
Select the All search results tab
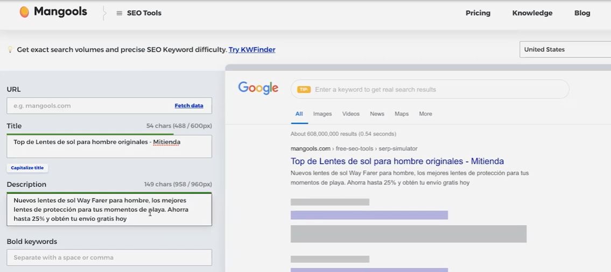pyautogui.click(x=299, y=114)
